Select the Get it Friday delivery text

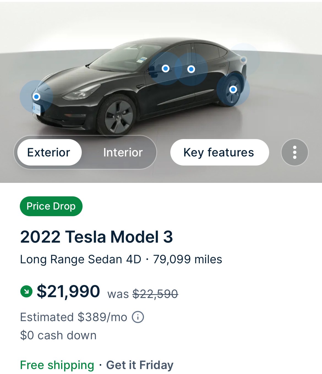(140, 365)
